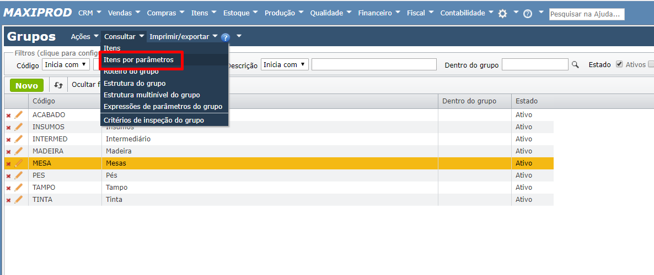Edit the TAMPO group with pencil icon
Screen dimensions: 654x275
point(18,188)
